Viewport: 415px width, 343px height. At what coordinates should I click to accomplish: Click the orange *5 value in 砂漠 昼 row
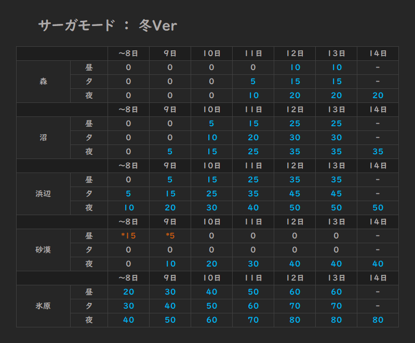[170, 236]
